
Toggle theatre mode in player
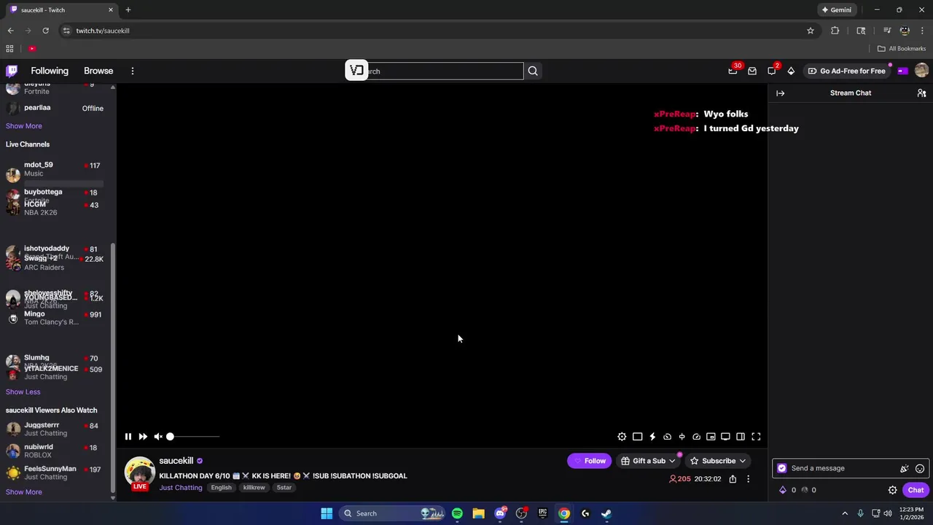point(725,437)
